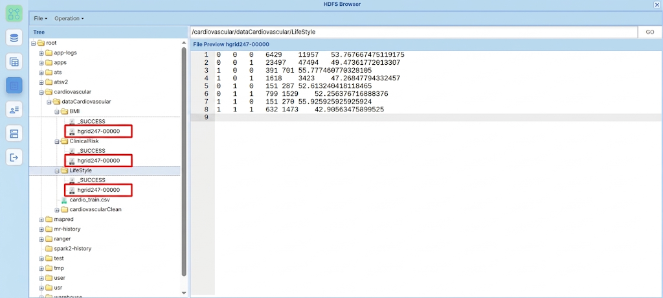The height and width of the screenshot is (298, 663).
Task: Click the logout sidebar icon
Action: (x=14, y=157)
